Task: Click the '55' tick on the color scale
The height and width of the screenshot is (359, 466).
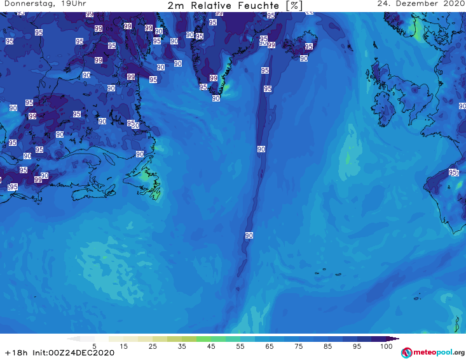Action: (x=240, y=346)
